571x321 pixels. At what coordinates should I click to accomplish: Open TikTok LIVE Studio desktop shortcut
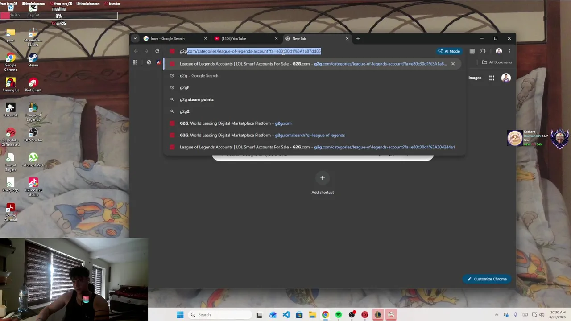[33, 187]
